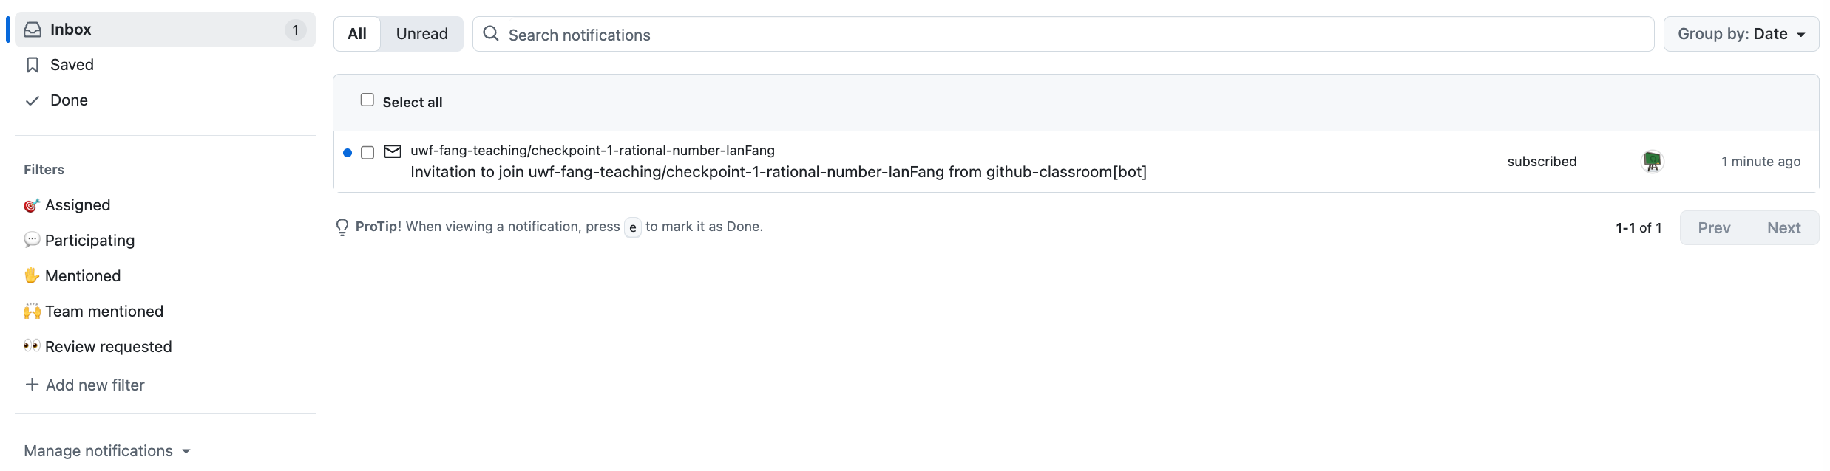Tick the checkbox for the invitation notification

point(367,153)
